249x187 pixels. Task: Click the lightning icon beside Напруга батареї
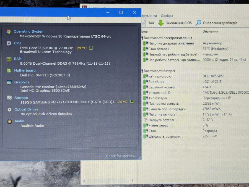(146, 120)
